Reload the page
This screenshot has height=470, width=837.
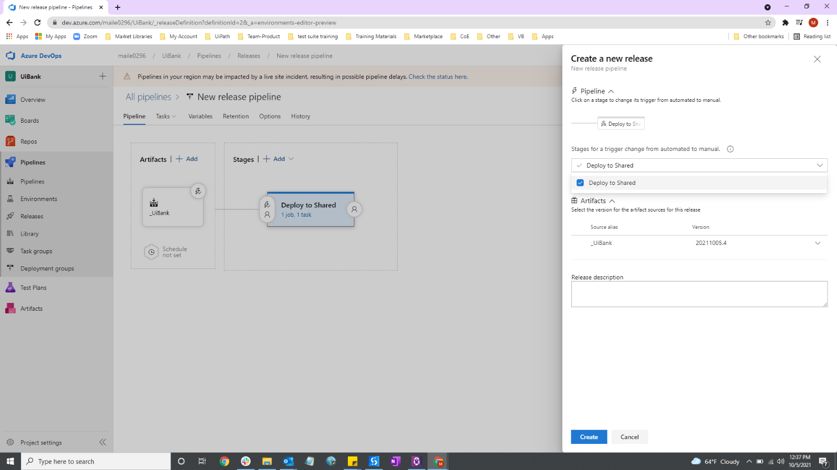[x=37, y=22]
